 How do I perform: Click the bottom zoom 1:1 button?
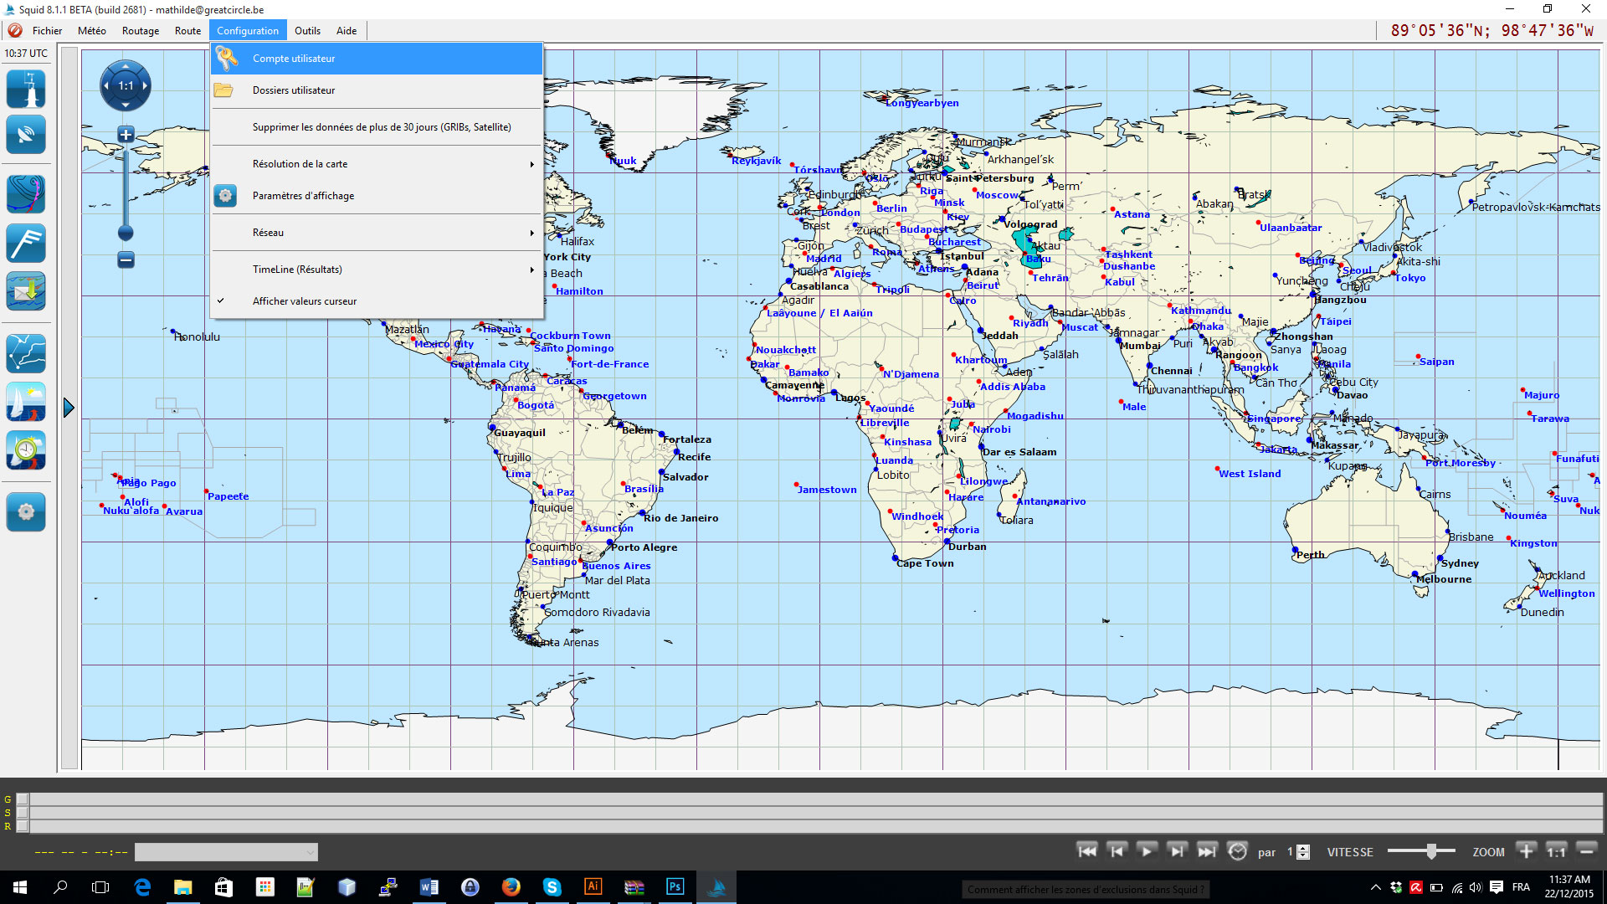pyautogui.click(x=1556, y=851)
